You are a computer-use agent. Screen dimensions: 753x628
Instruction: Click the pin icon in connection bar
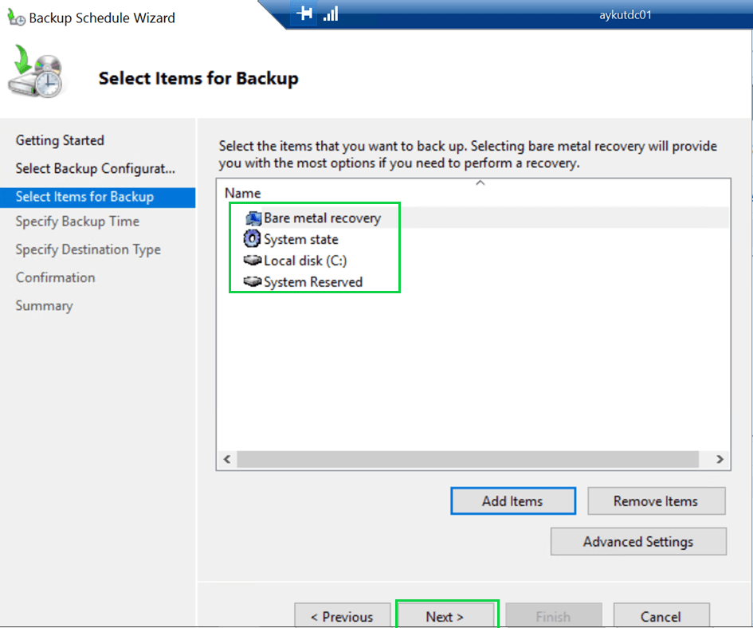pyautogui.click(x=304, y=14)
